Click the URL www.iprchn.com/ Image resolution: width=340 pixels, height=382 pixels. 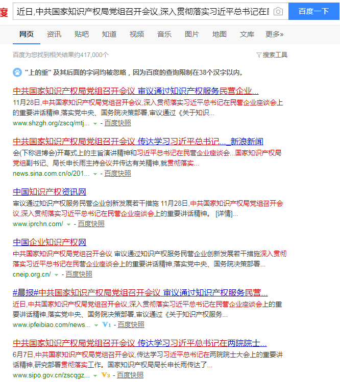point(38,224)
